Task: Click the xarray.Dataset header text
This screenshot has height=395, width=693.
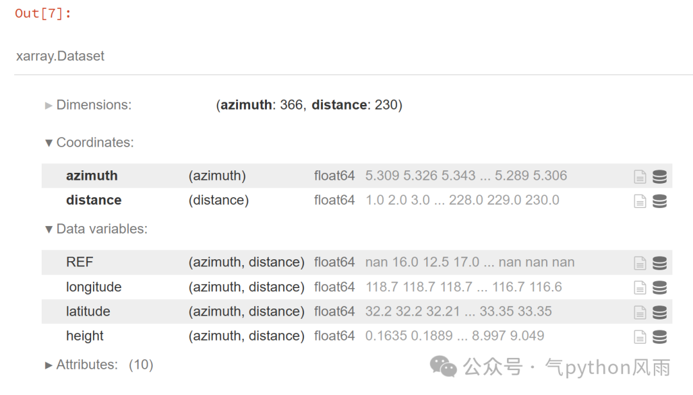Action: 60,56
